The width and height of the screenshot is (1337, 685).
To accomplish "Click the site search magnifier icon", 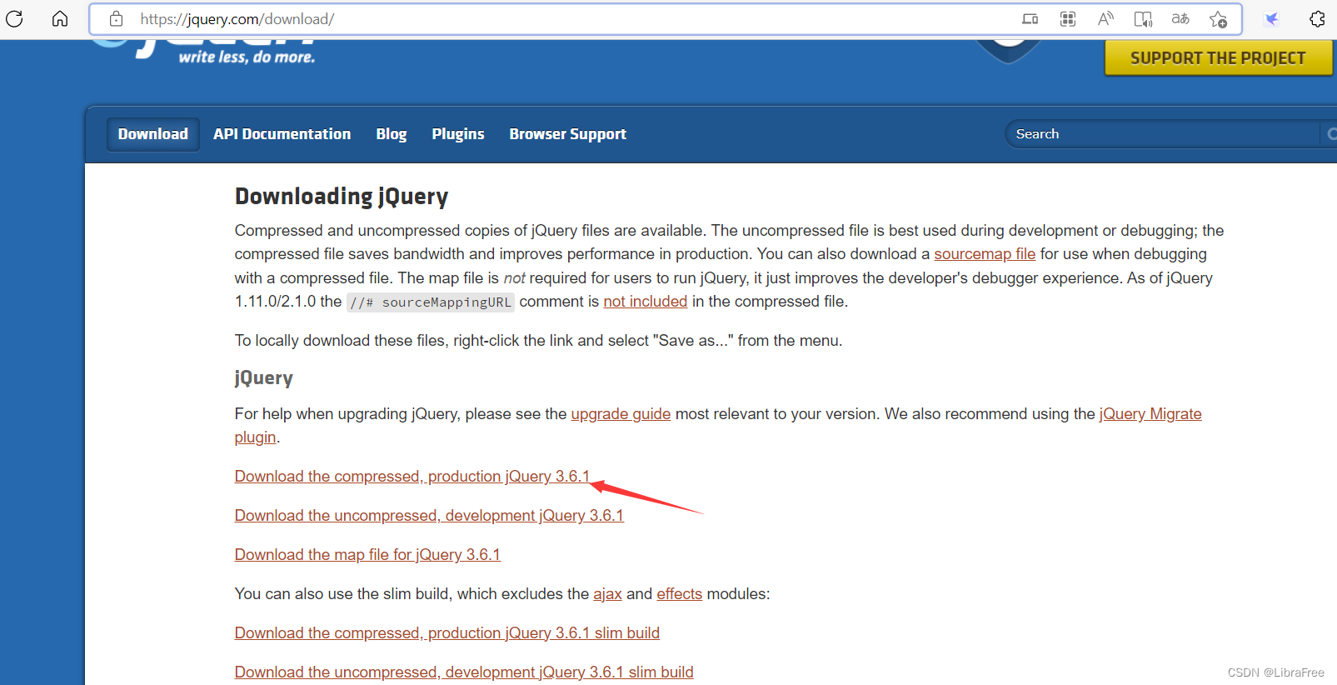I will click(x=1331, y=134).
